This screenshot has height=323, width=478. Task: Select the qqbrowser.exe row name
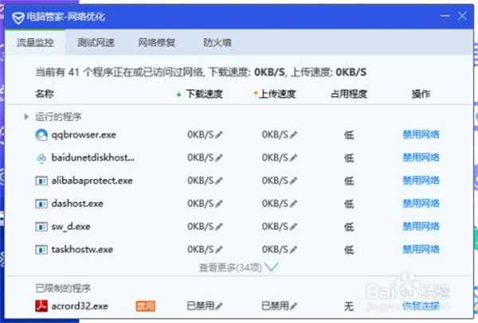pos(84,135)
